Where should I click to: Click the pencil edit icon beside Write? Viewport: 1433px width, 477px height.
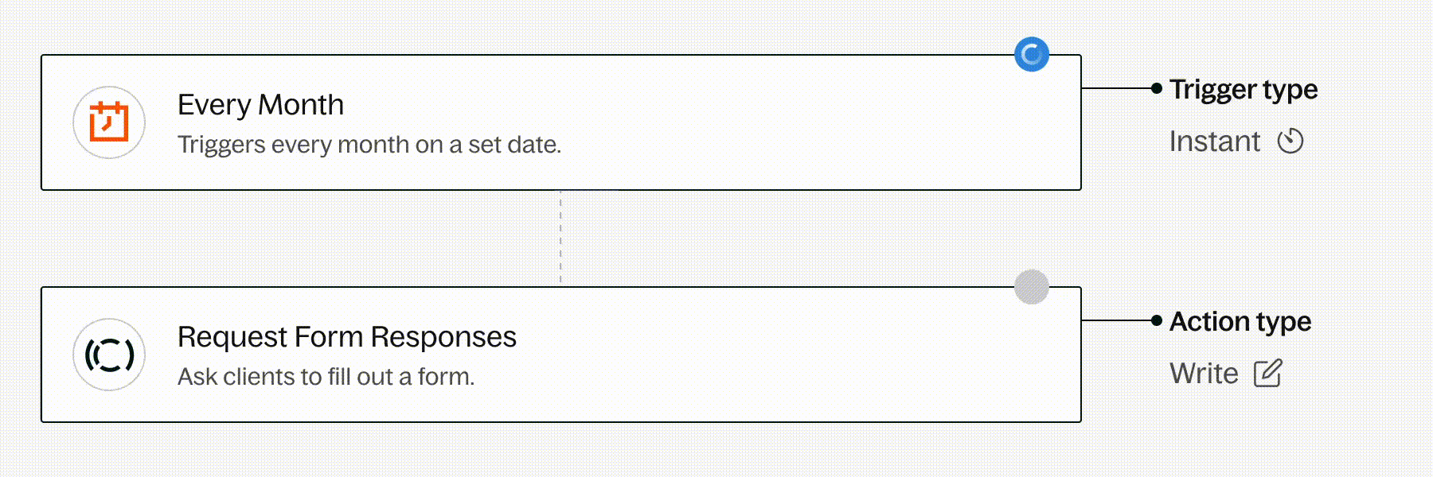1268,374
